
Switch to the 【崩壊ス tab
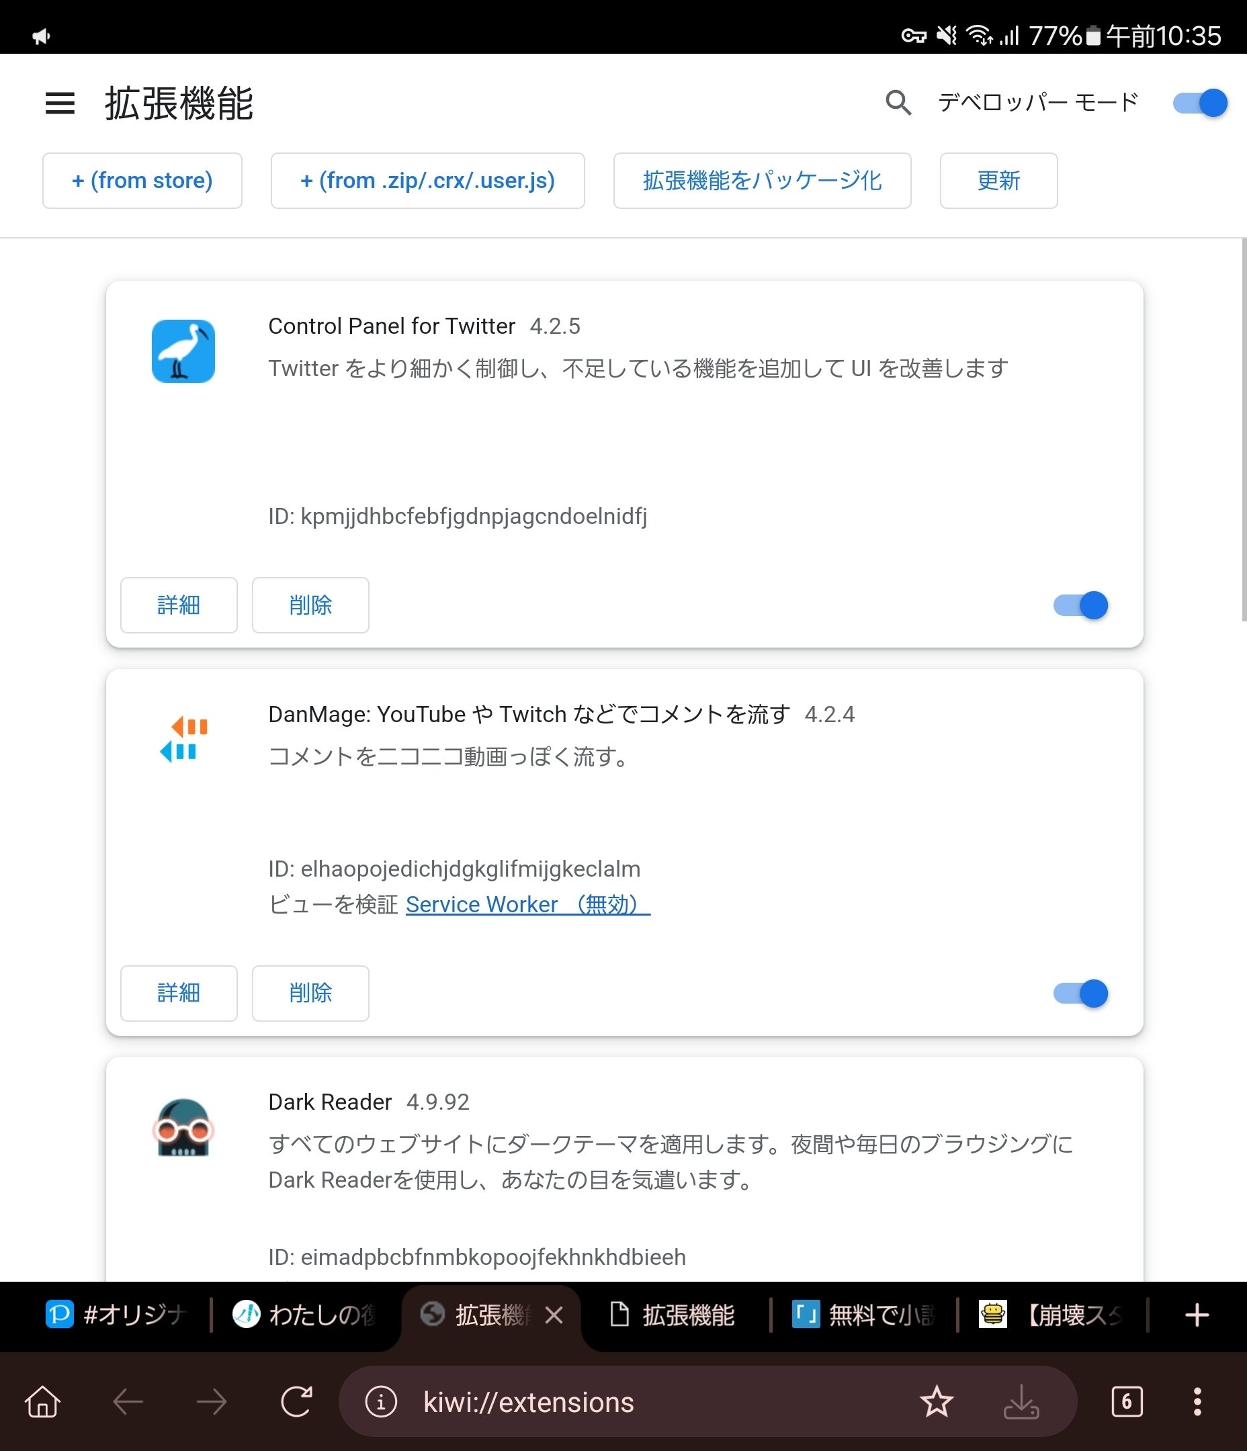pos(1051,1315)
